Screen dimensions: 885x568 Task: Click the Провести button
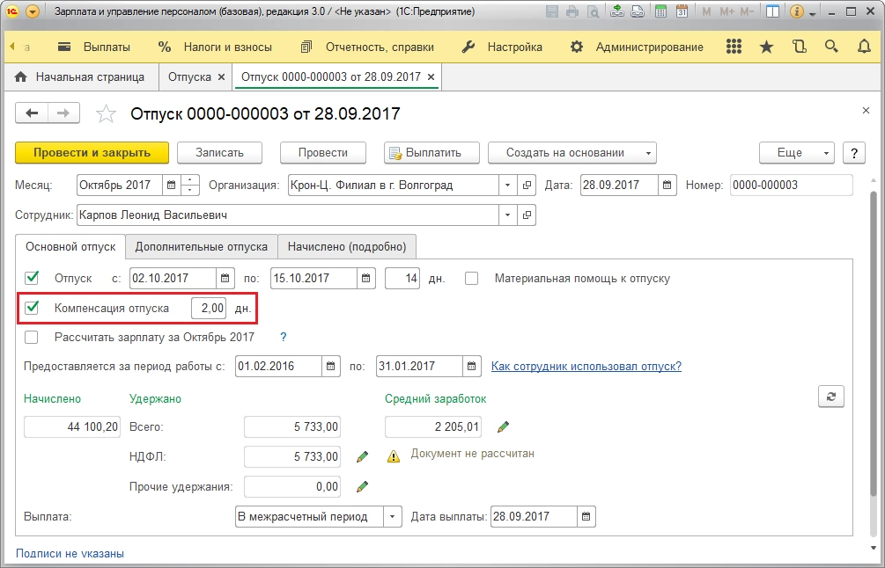tap(323, 153)
